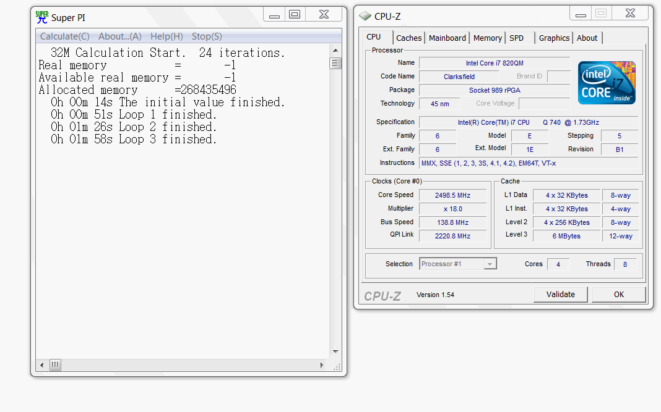Maximize the Super PI window
Viewport: 661px width, 412px height.
pyautogui.click(x=295, y=15)
